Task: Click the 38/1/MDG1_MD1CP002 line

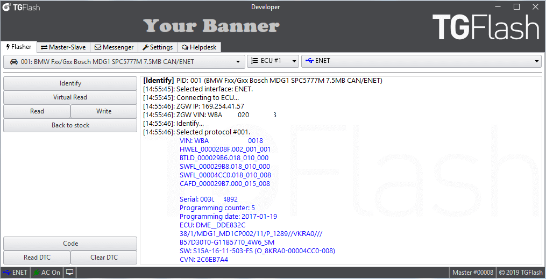Action: (x=251, y=234)
